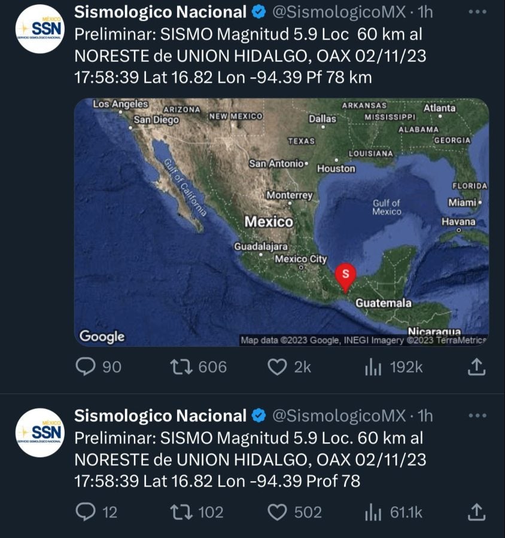Viewport: 505px width, 538px height.
Task: Share the first earthquake tweet
Action: [476, 367]
